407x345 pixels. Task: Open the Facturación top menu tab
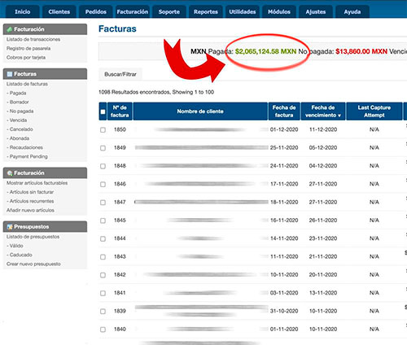[133, 12]
